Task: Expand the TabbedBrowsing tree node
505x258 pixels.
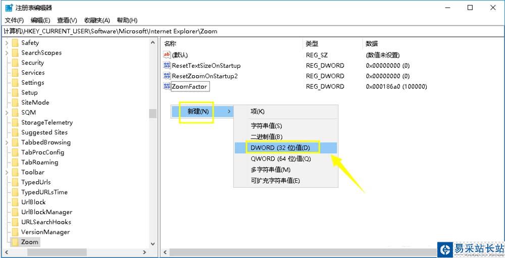Action: click(x=7, y=142)
